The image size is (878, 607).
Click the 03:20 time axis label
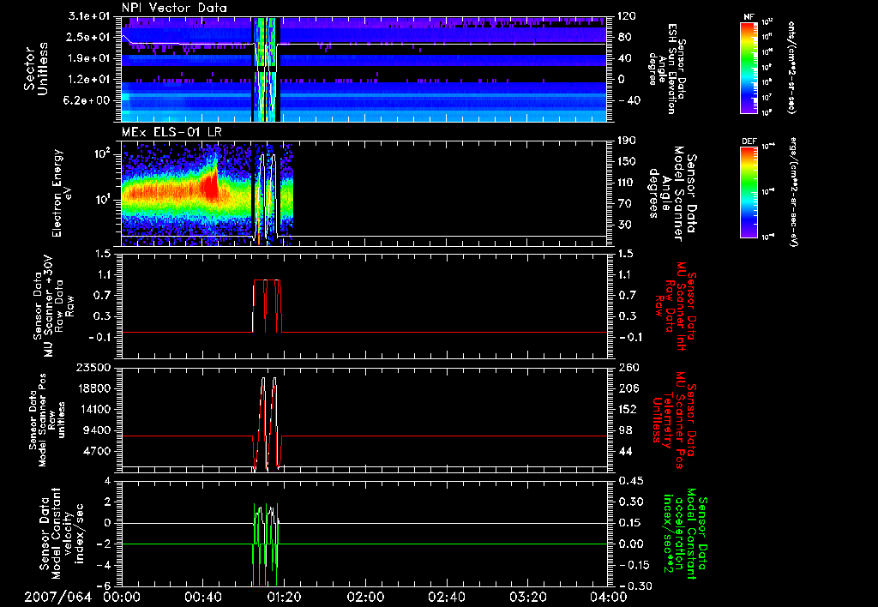point(527,597)
